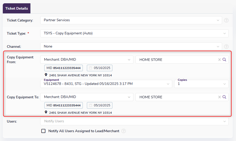The image size is (236, 141).
Task: Select the Ticket Details tab
Action: pyautogui.click(x=16, y=8)
